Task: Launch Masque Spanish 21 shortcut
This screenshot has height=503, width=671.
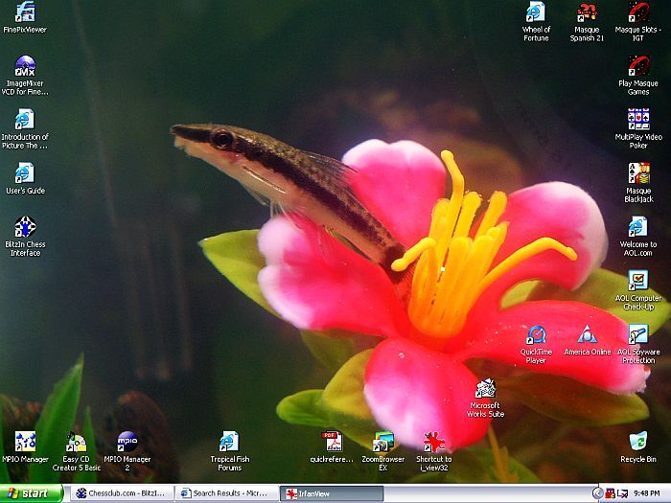Action: point(587,12)
